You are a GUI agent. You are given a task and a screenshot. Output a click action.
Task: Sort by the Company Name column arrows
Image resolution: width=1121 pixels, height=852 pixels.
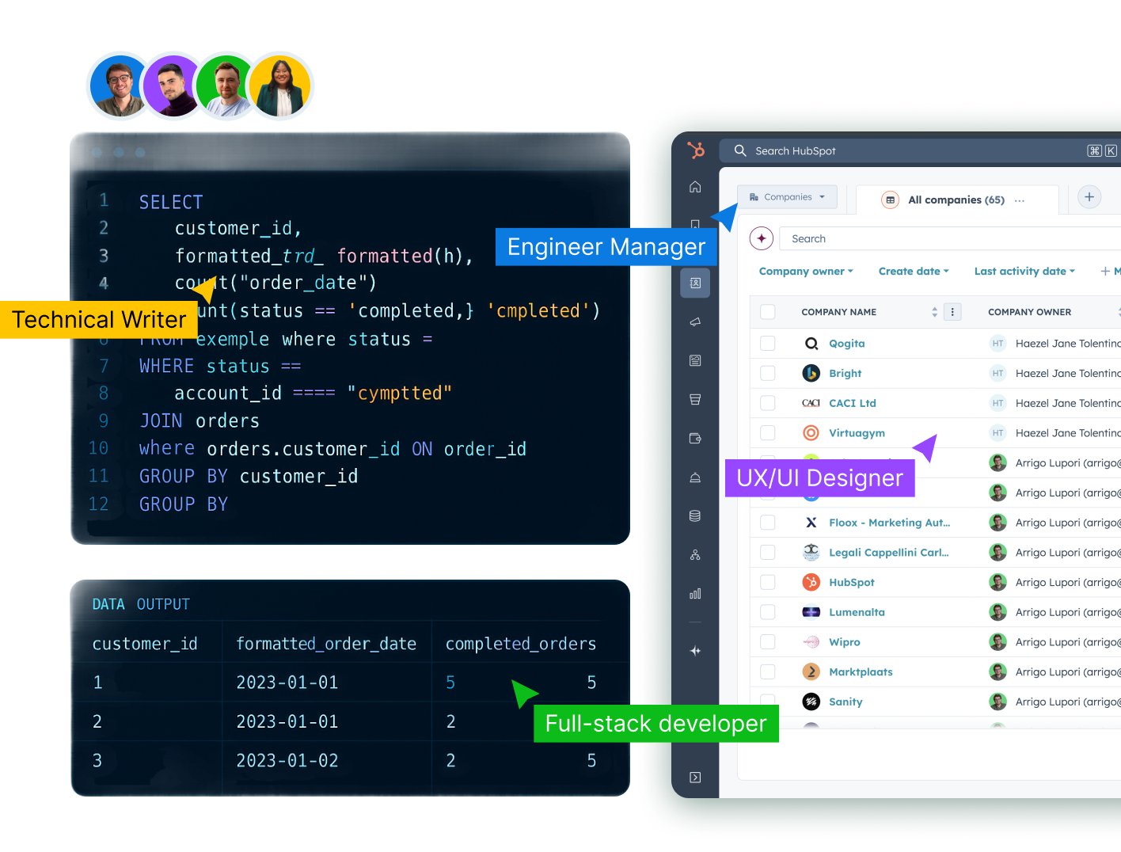[934, 312]
